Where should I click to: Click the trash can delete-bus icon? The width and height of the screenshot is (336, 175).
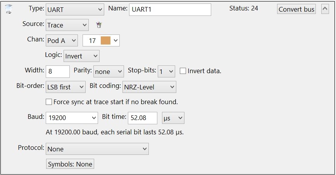tap(9, 9)
